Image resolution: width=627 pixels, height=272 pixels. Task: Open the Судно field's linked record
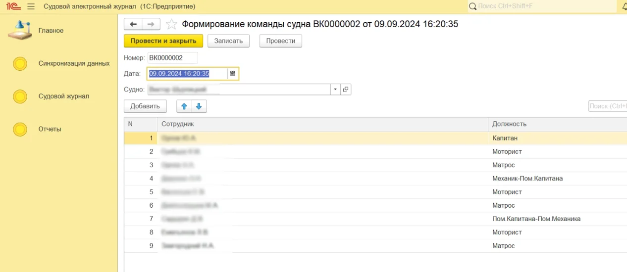346,90
